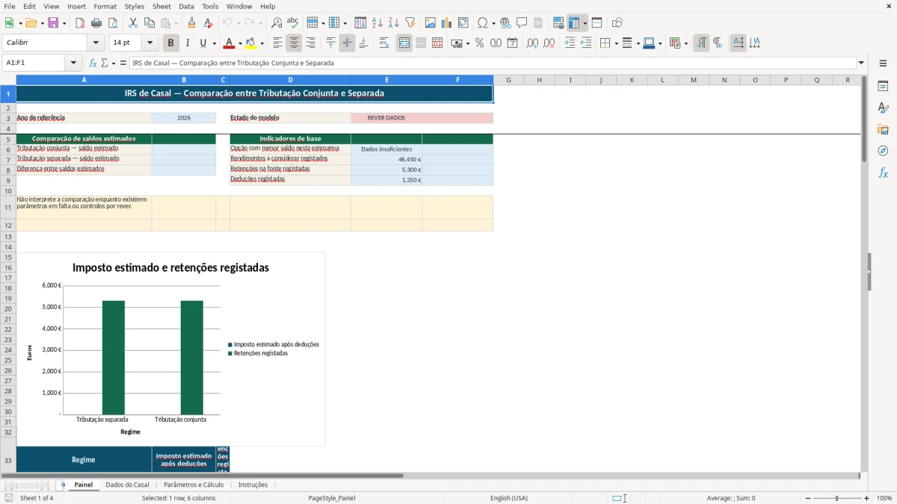The width and height of the screenshot is (897, 504).
Task: Apply the yellow background color swatch
Action: 251,43
